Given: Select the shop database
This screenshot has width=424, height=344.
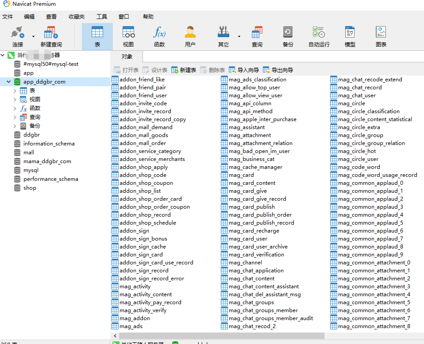Looking at the screenshot, I should (30, 188).
